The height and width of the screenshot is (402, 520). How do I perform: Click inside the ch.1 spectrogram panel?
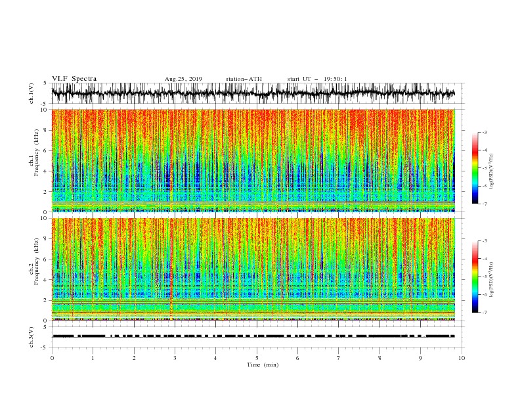(253, 160)
